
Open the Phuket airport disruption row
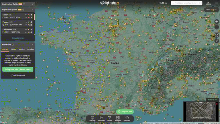(17, 23)
